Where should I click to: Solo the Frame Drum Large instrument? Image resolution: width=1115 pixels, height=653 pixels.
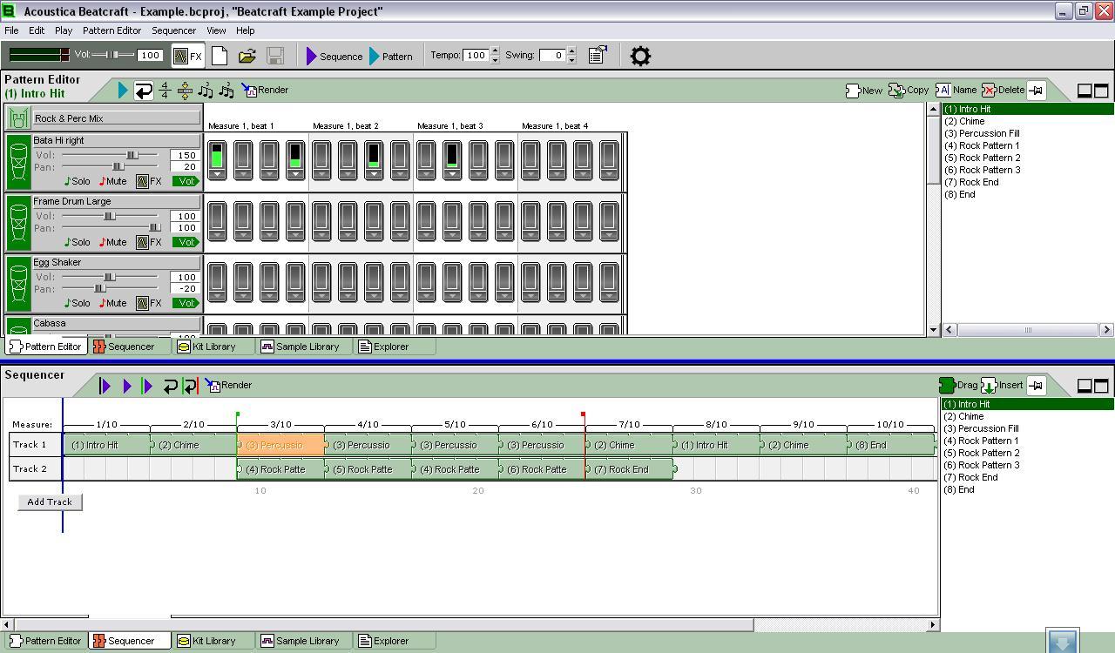tap(77, 242)
